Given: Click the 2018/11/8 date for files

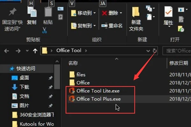Looking at the screenshot, I should 180,75.
